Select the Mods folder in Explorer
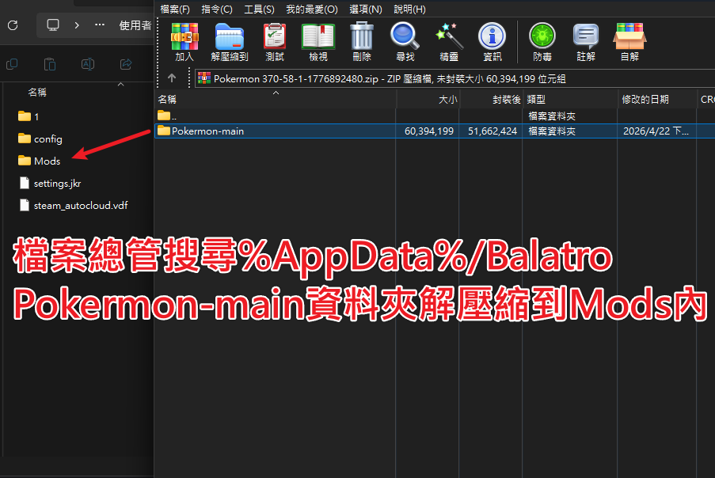 click(40, 161)
